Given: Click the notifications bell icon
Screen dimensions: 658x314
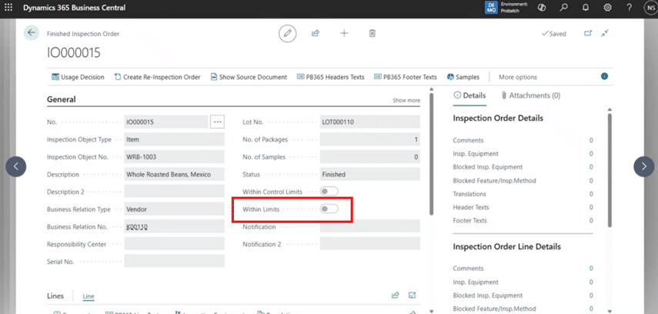Looking at the screenshot, I should click(x=586, y=8).
